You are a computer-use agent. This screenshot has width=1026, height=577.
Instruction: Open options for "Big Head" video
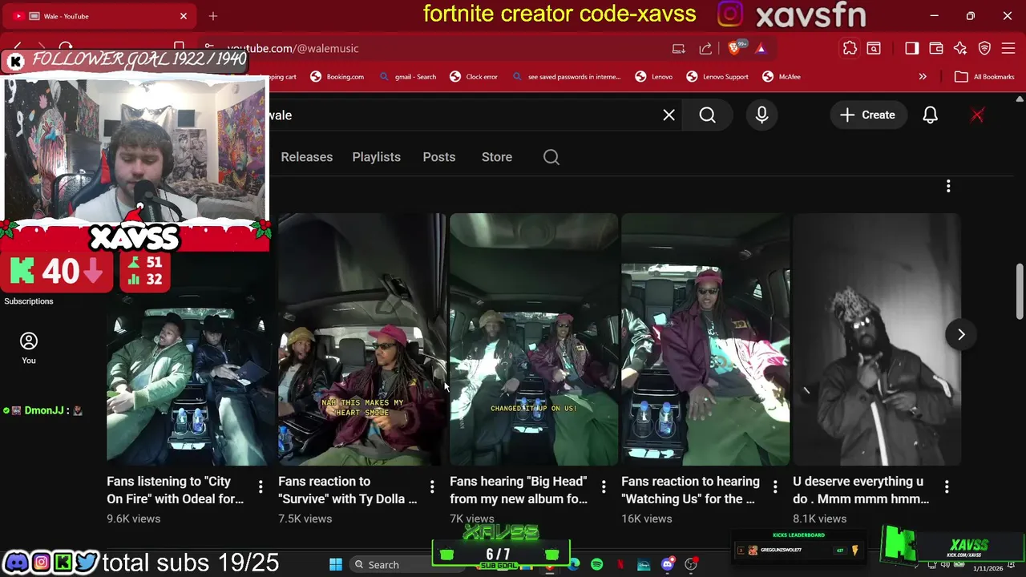pyautogui.click(x=604, y=486)
